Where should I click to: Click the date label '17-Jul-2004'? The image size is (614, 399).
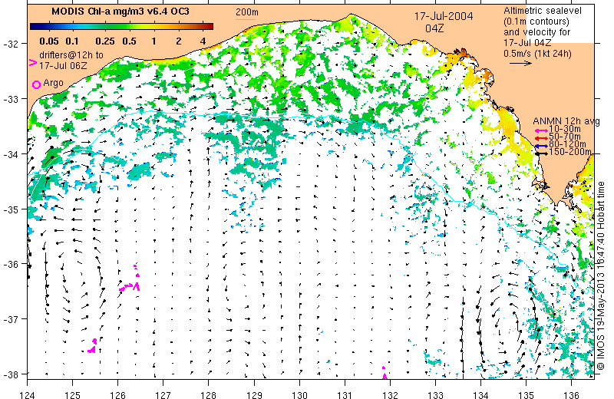click(444, 16)
